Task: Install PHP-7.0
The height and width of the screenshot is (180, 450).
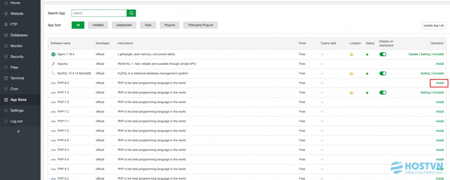Action: click(x=440, y=131)
